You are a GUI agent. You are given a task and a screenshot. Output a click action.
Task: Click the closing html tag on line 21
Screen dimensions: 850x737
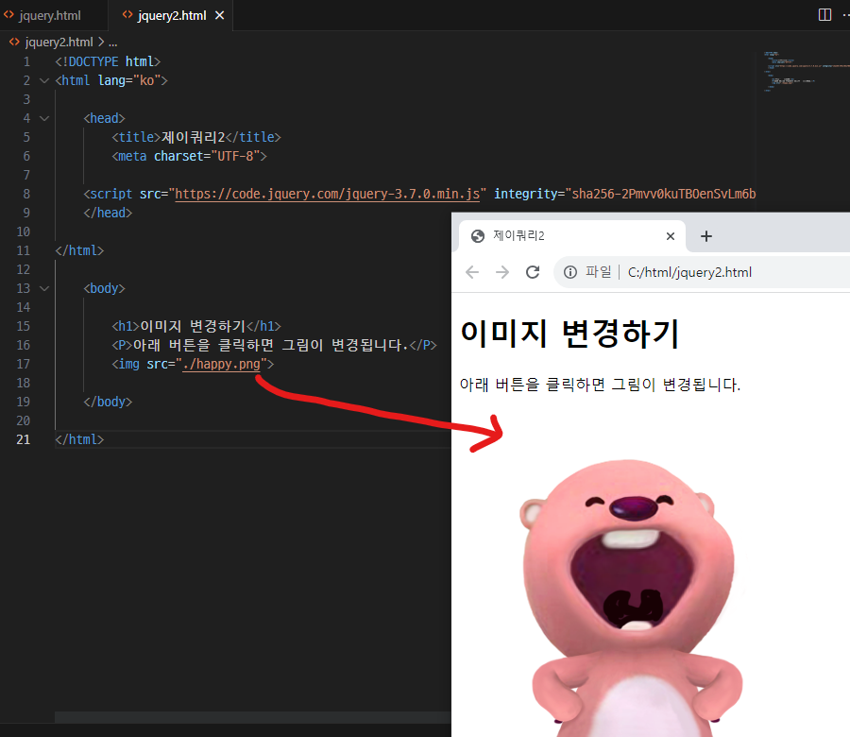click(x=79, y=439)
